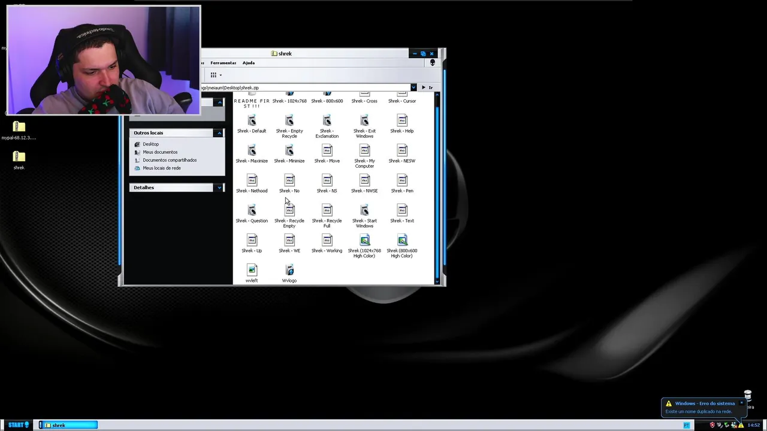The image size is (767, 431).
Task: Select the Shrek - Cross file
Action: coord(364,98)
